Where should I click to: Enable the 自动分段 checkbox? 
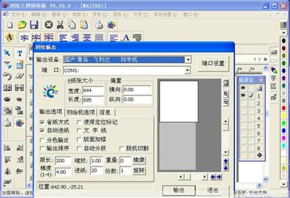click(x=79, y=148)
